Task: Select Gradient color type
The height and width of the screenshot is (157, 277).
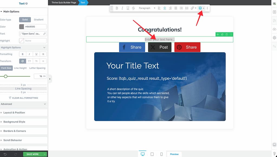Action: coord(39,20)
